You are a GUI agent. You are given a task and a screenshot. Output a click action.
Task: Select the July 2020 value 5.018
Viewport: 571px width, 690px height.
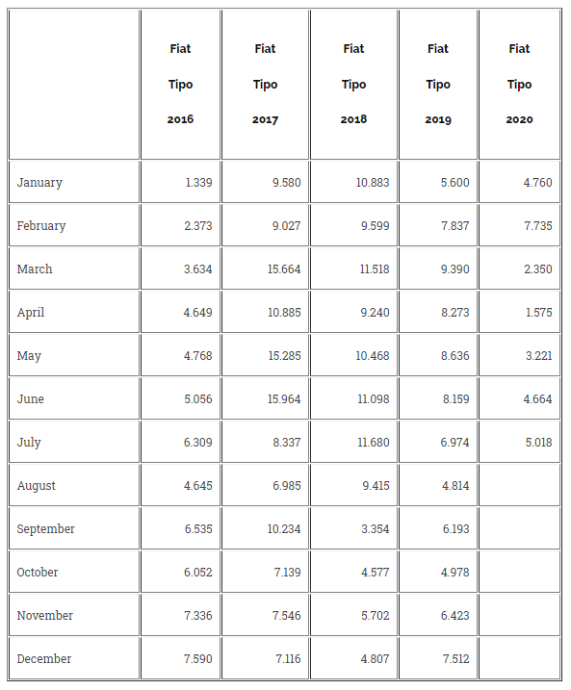point(538,443)
